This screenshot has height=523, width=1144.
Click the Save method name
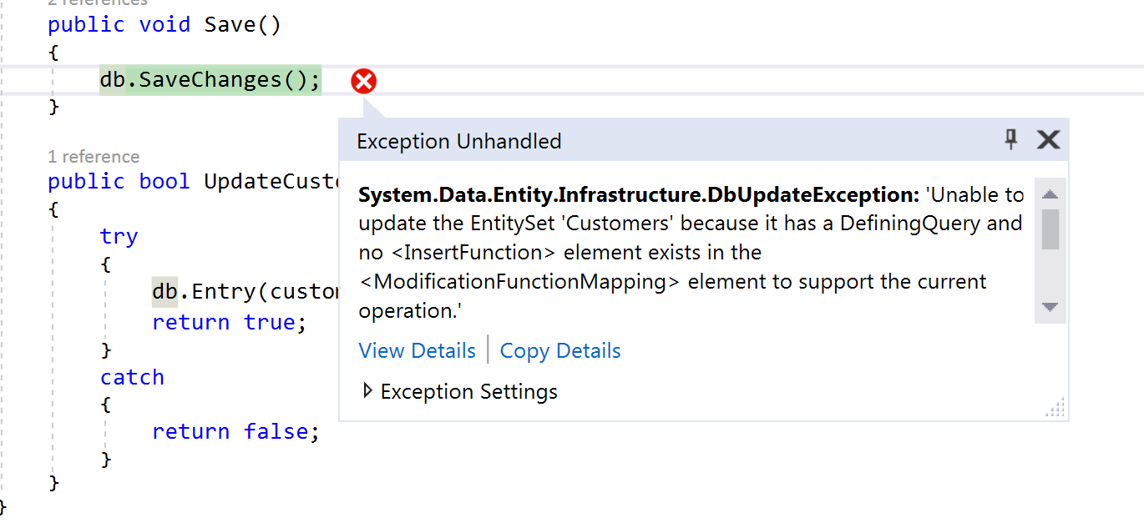pos(229,25)
